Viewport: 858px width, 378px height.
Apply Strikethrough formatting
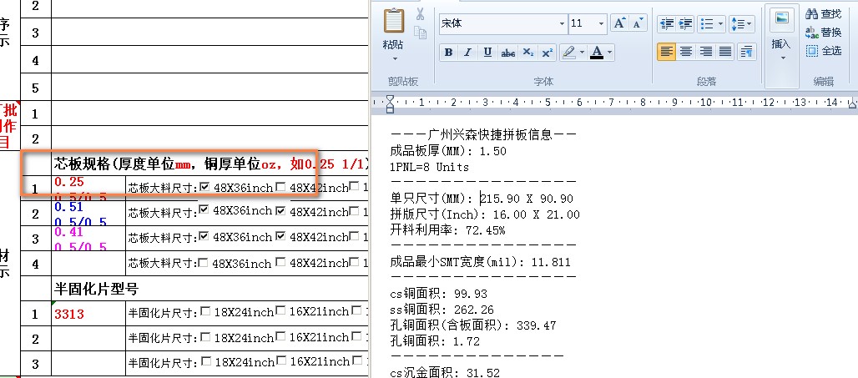(x=507, y=53)
